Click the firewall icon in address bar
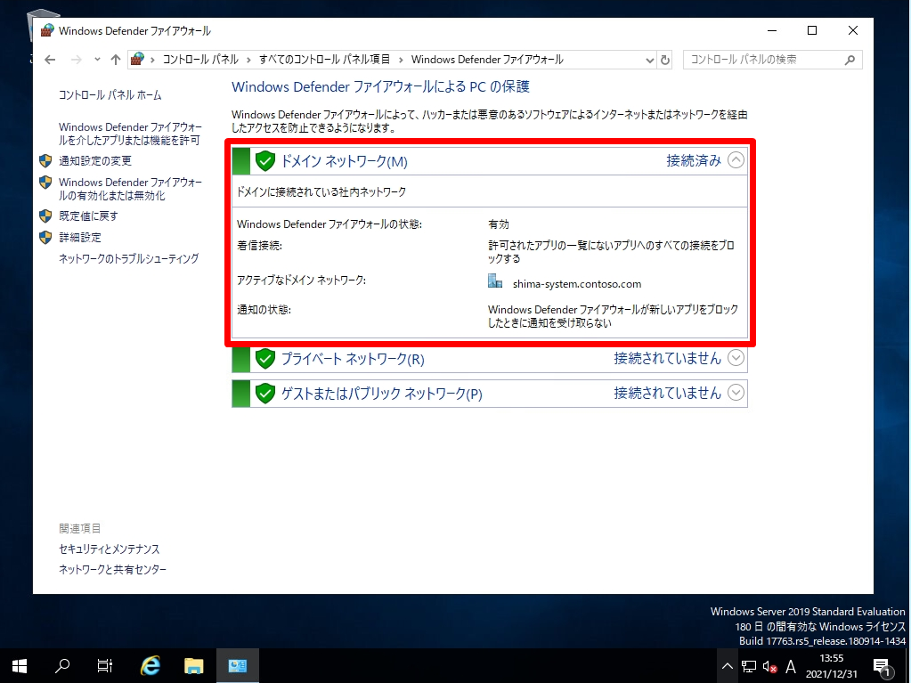911x683 pixels. click(x=138, y=60)
